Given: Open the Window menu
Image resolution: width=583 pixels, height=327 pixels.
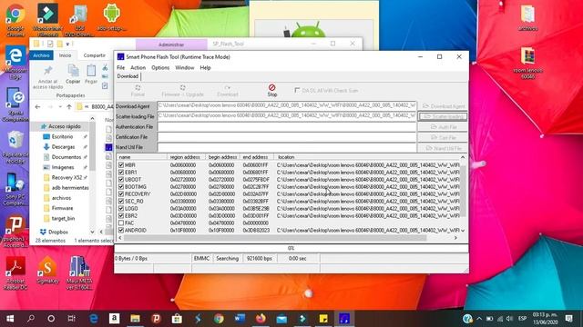Looking at the screenshot, I should coord(185,68).
